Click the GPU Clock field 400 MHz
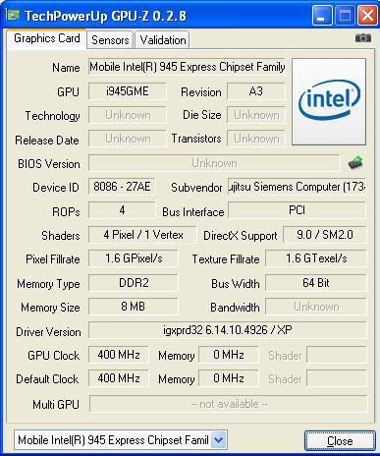 [119, 355]
